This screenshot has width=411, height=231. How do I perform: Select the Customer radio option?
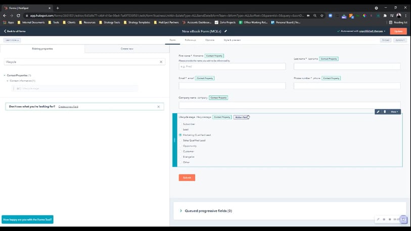[180, 152]
